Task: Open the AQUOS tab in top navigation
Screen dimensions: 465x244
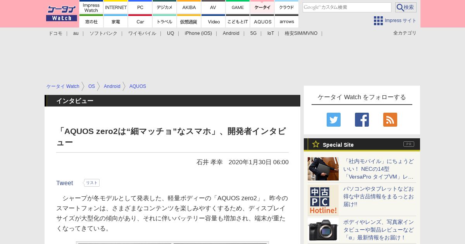Action: coord(262,21)
